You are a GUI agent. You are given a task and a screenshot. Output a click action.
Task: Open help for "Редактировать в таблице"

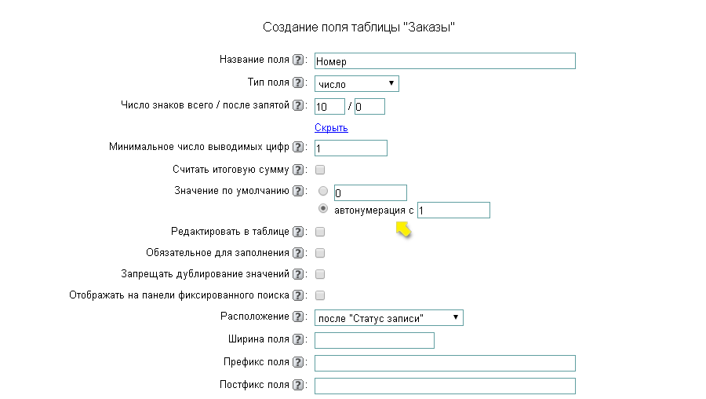297,232
